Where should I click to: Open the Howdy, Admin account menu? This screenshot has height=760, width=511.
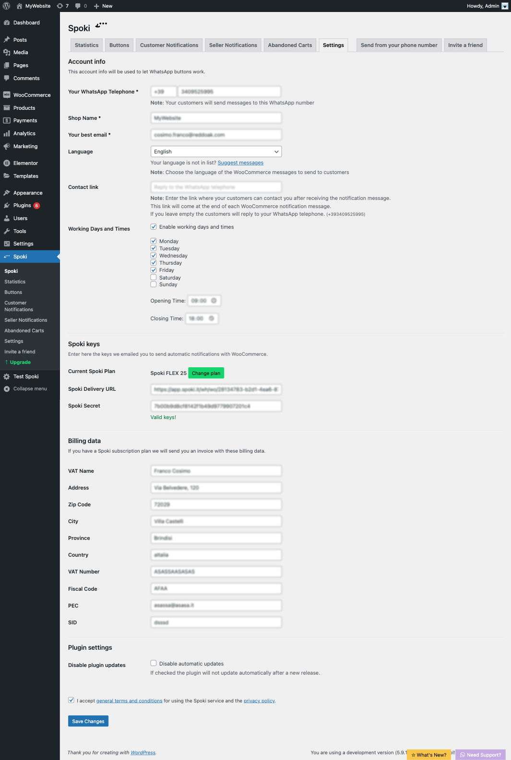pyautogui.click(x=487, y=6)
